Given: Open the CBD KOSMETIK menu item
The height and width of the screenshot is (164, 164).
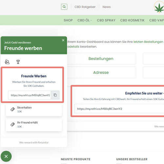Looking at the screenshot, I should [x=132, y=20].
